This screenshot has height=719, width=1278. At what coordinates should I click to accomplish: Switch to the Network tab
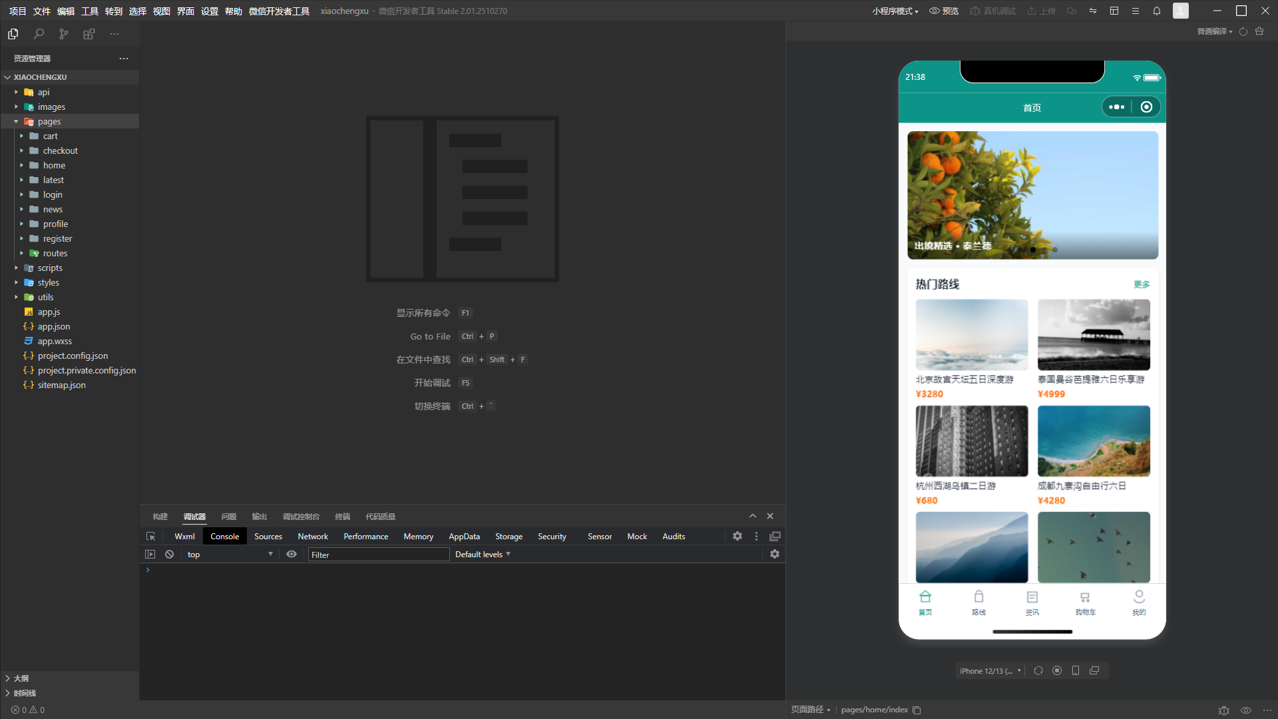tap(313, 537)
